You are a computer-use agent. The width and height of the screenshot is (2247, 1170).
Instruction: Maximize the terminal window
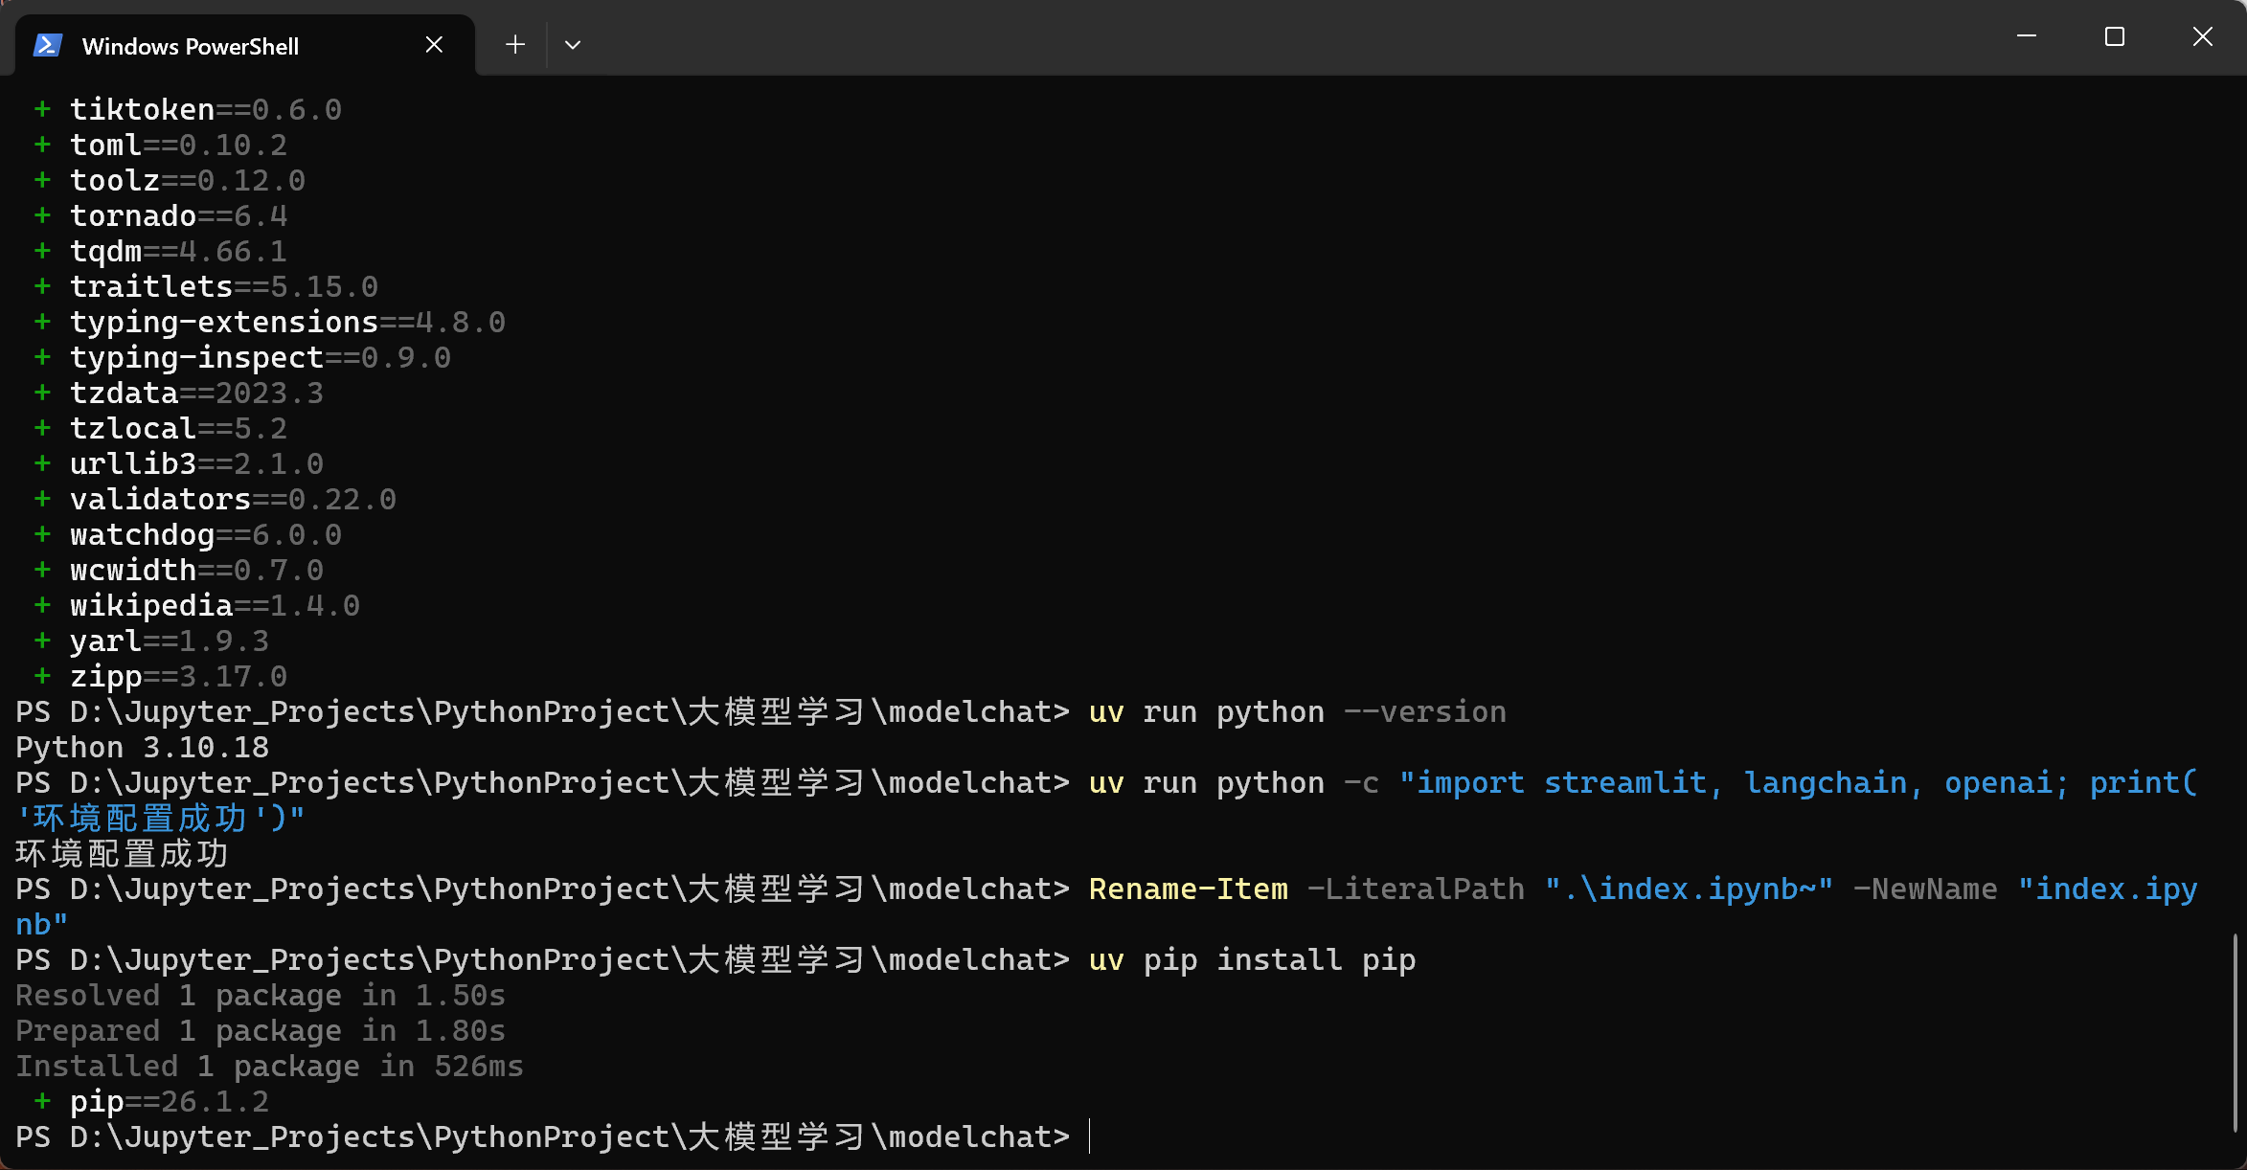point(2115,36)
